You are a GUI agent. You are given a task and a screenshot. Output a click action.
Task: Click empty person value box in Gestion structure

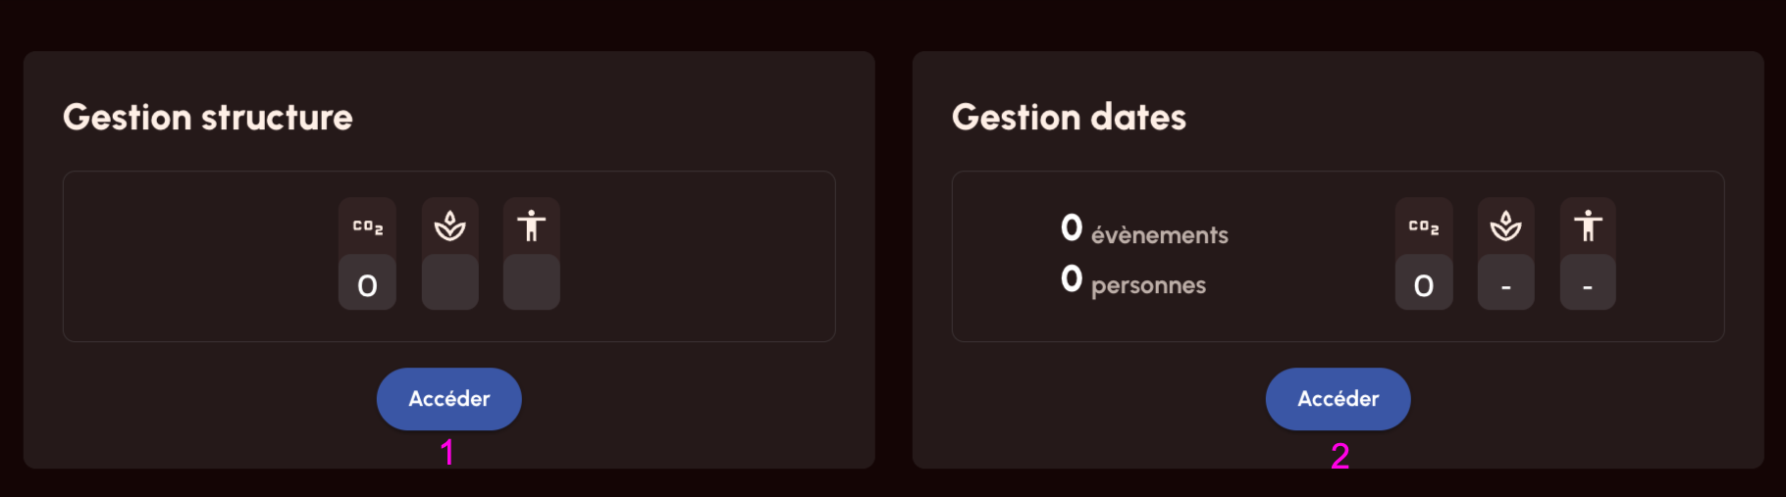click(x=531, y=283)
